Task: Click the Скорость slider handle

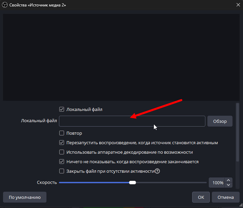Action: pyautogui.click(x=133, y=183)
